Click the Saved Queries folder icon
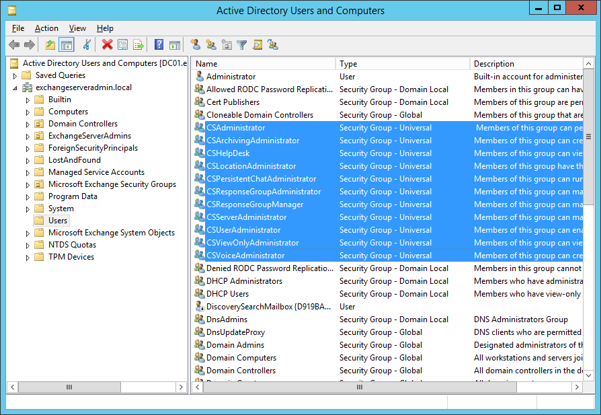 tap(26, 75)
